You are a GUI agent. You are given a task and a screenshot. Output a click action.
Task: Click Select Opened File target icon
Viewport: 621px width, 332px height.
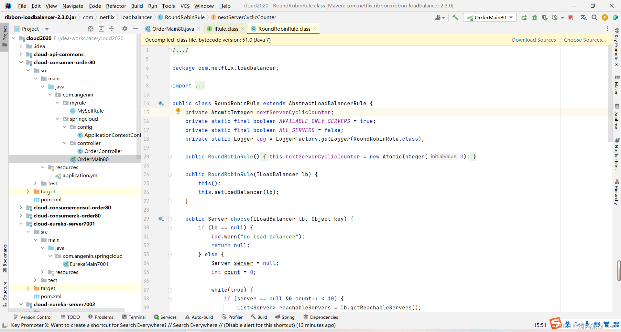[x=91, y=29]
